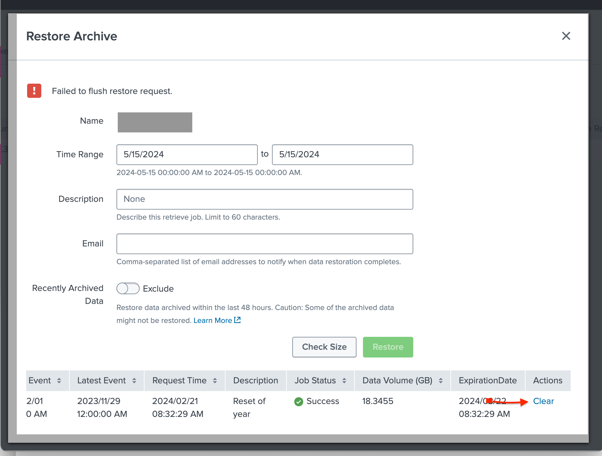Click the green Success checkmark icon
Image resolution: width=602 pixels, height=456 pixels.
[298, 401]
